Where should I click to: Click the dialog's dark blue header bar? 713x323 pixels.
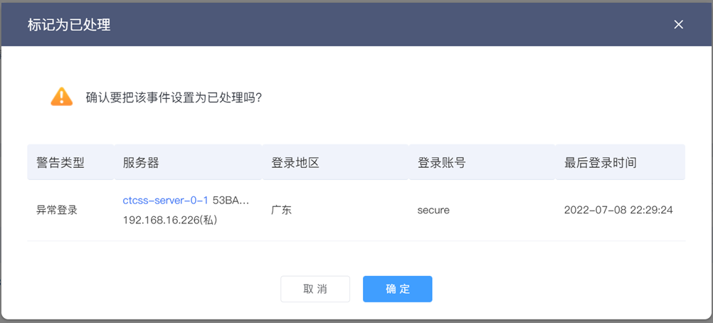pyautogui.click(x=356, y=25)
